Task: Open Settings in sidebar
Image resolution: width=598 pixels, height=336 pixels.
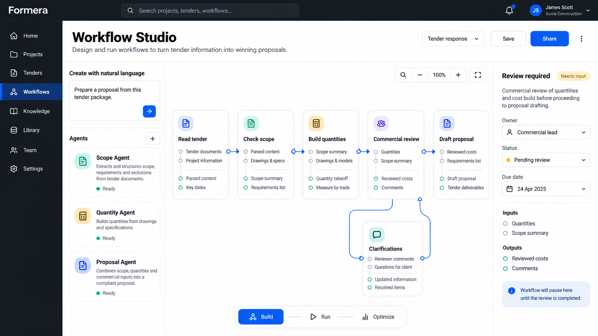Action: [31, 169]
